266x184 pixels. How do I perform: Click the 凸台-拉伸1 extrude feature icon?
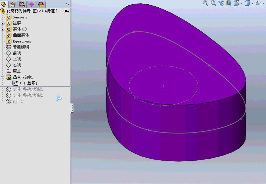(9, 77)
